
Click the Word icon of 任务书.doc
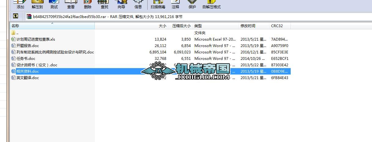tap(13, 58)
